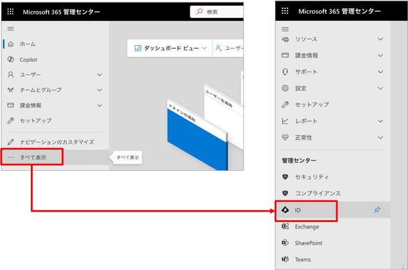
Task: Click the Exchange icon
Action: [285, 227]
